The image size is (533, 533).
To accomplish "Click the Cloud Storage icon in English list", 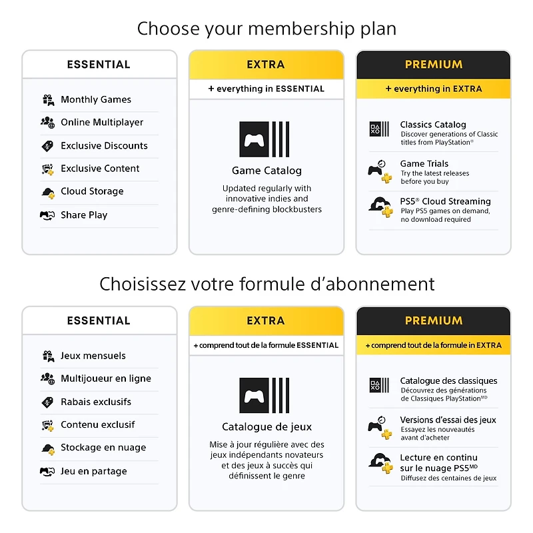I will click(48, 193).
